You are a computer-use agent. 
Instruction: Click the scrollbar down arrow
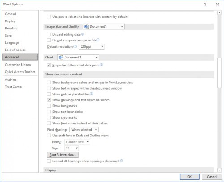(219, 170)
